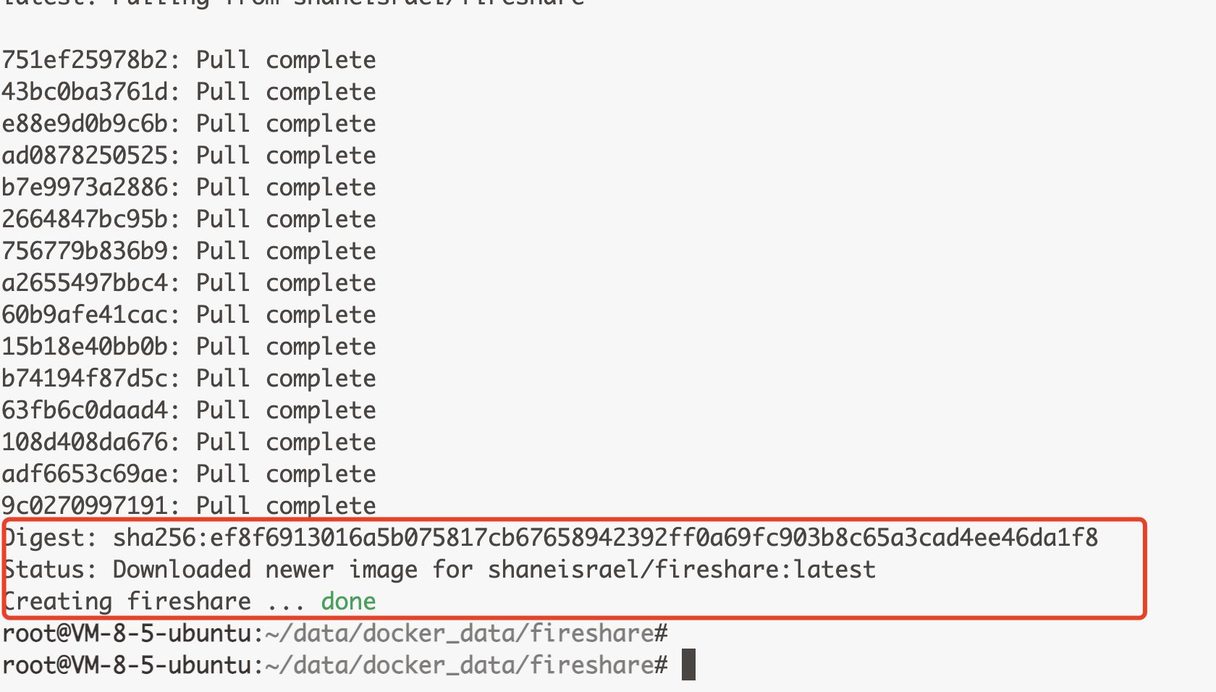Click the sha256 digest string

pos(605,538)
